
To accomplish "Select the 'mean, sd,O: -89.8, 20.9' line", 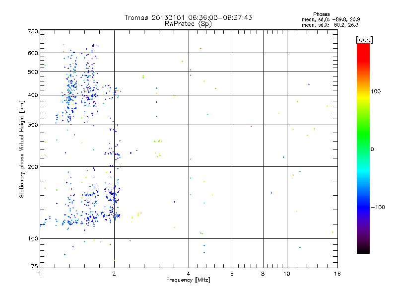I will click(x=331, y=19).
